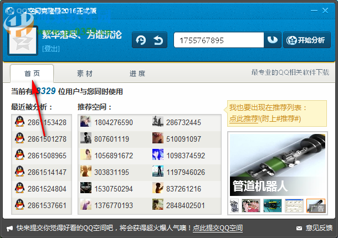Image resolution: width=338 pixels, height=238 pixels.
Task: Select the highlighted 广告 ad thumbnail
Action: tap(316, 205)
